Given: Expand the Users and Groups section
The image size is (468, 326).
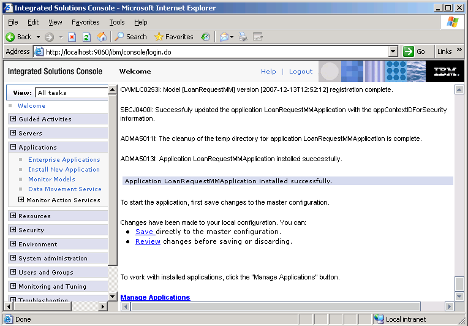Looking at the screenshot, I should click(13, 271).
